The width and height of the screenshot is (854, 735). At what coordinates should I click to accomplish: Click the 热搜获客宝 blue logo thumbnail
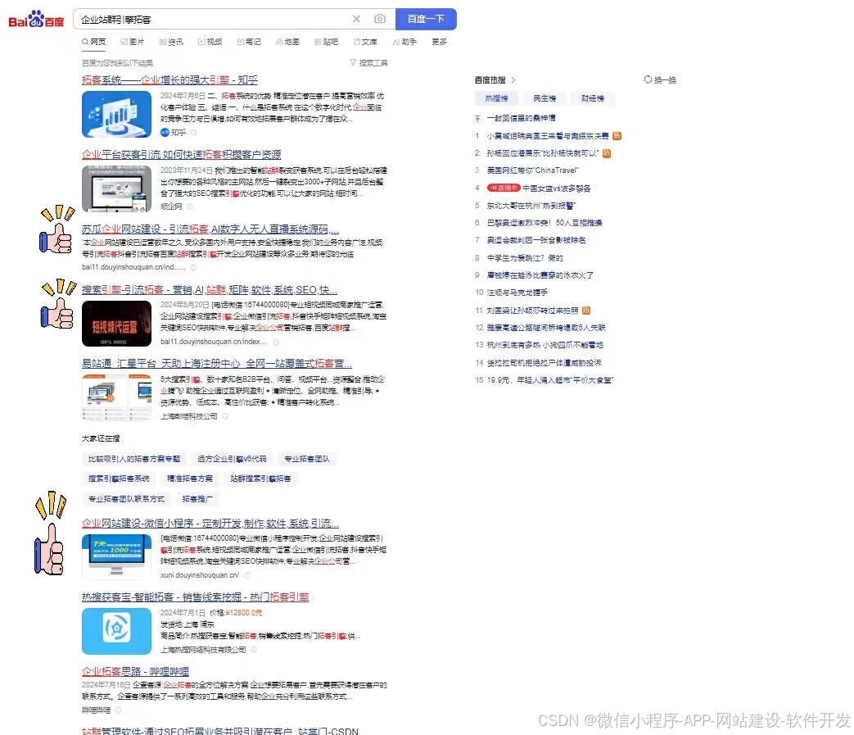[x=116, y=631]
